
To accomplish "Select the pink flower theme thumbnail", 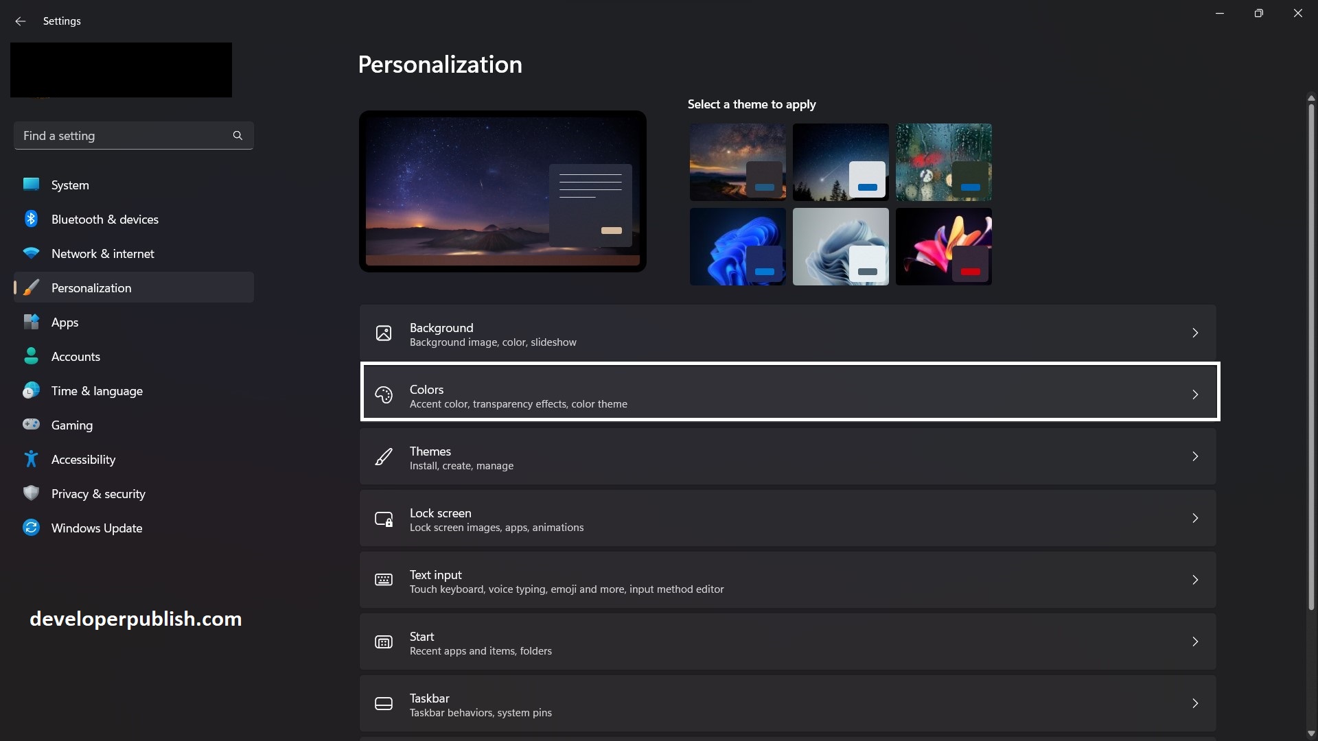I will pyautogui.click(x=944, y=246).
